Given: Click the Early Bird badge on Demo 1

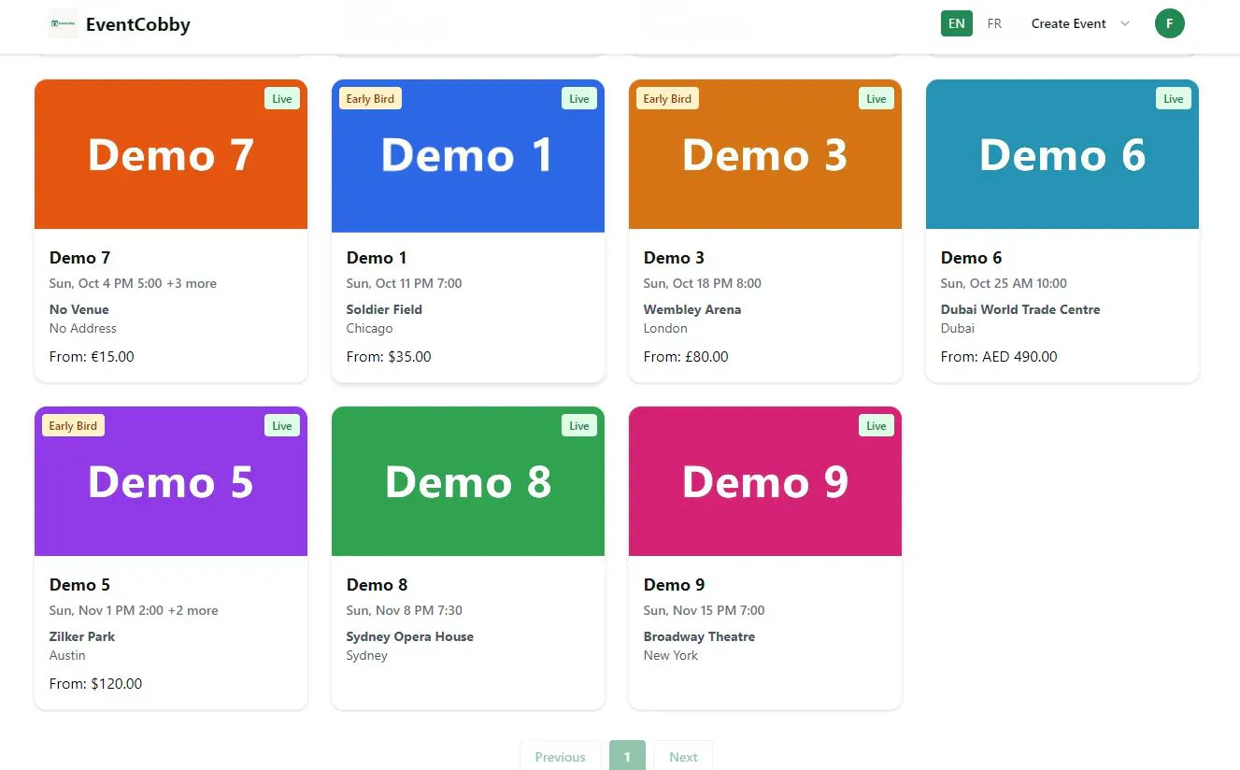Looking at the screenshot, I should 370,99.
